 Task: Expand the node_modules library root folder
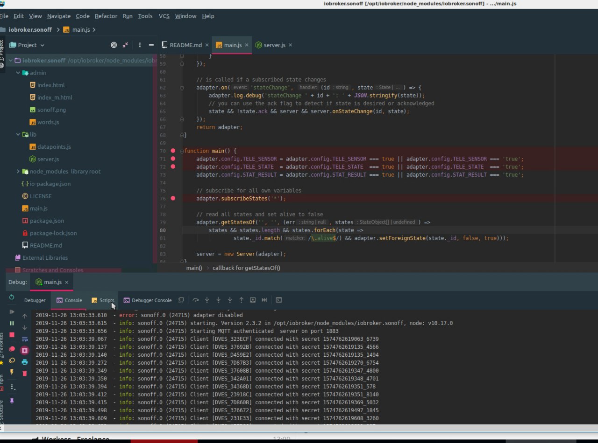18,171
